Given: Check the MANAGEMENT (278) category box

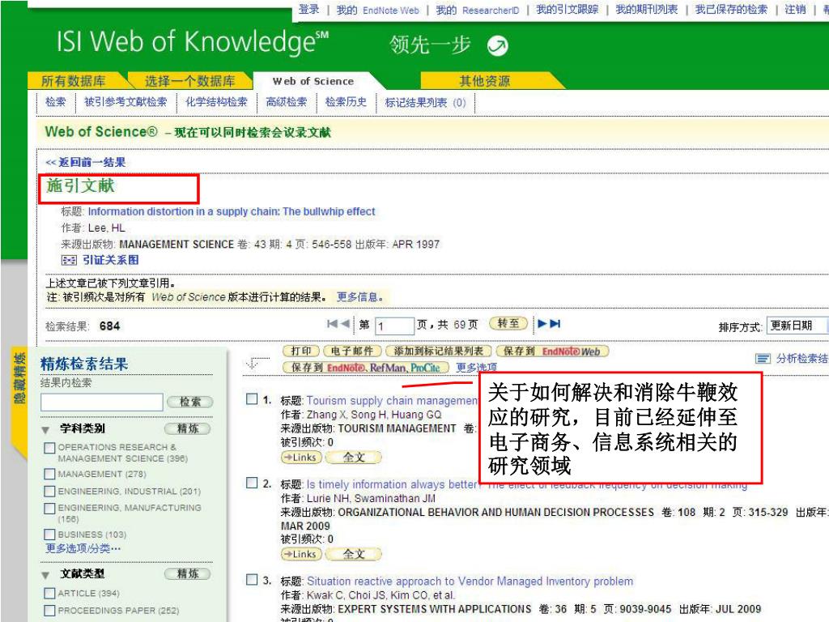Looking at the screenshot, I should click(49, 473).
